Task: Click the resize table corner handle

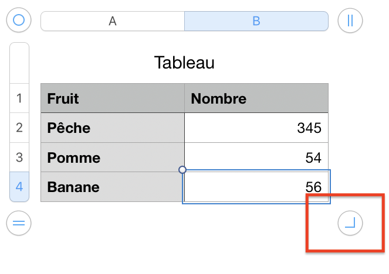Action: (350, 222)
